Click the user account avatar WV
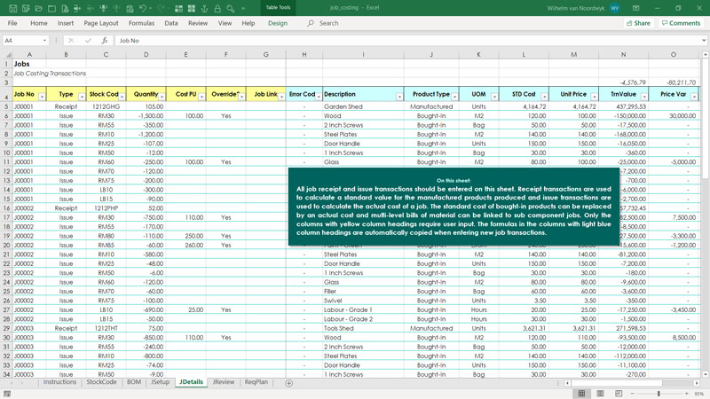This screenshot has height=399, width=710. click(614, 8)
